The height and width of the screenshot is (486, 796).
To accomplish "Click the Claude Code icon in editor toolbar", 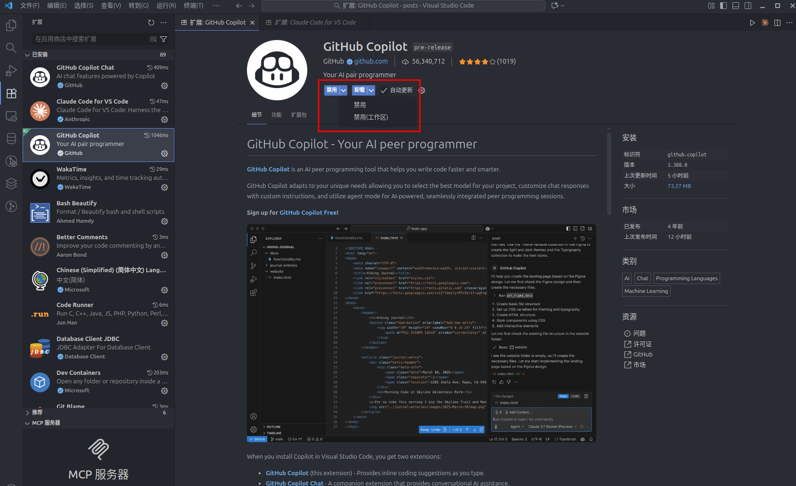I will 765,23.
